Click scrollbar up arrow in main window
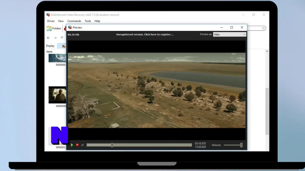The width and height of the screenshot is (305, 171). tap(267, 51)
